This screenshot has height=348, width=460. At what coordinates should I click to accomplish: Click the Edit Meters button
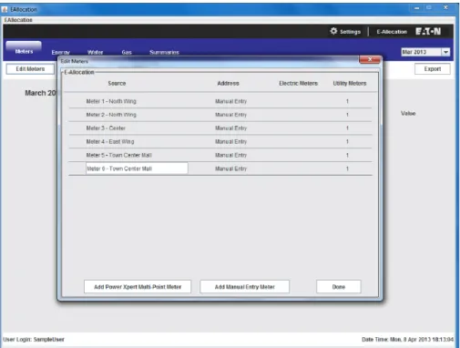coord(30,69)
